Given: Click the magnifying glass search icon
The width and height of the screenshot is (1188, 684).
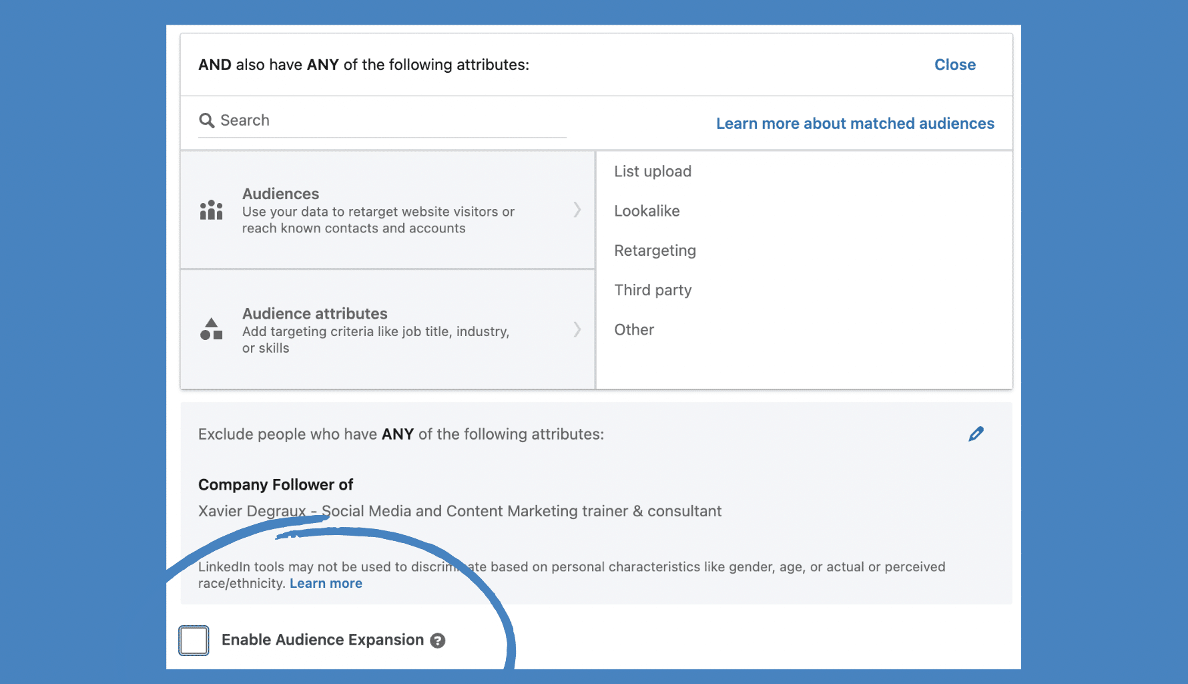Looking at the screenshot, I should (206, 121).
